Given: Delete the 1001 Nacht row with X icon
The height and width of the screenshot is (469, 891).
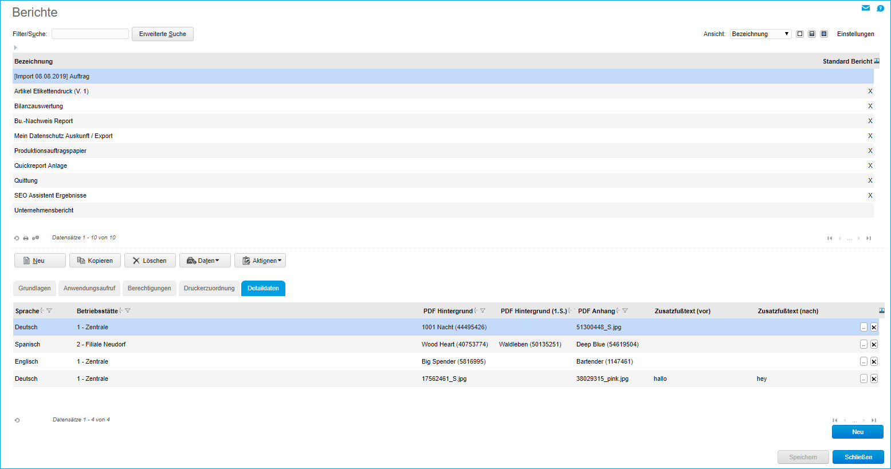Looking at the screenshot, I should tap(874, 327).
